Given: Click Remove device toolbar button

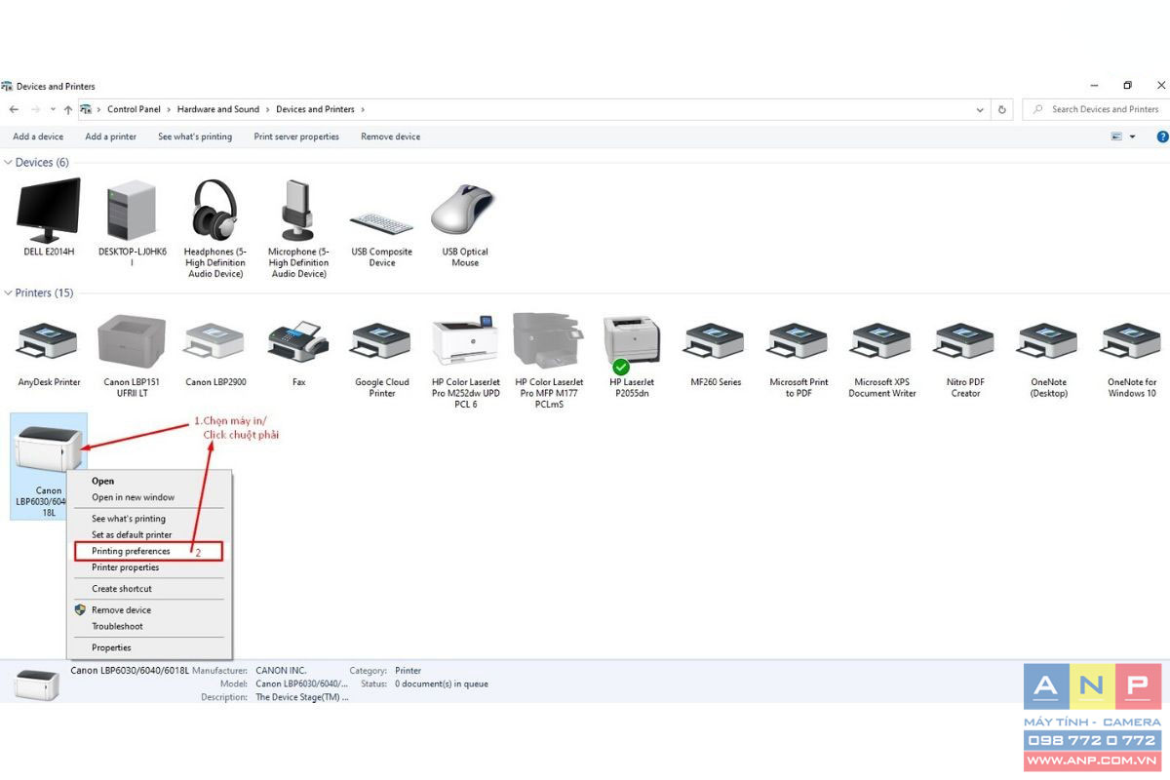Looking at the screenshot, I should tap(390, 136).
